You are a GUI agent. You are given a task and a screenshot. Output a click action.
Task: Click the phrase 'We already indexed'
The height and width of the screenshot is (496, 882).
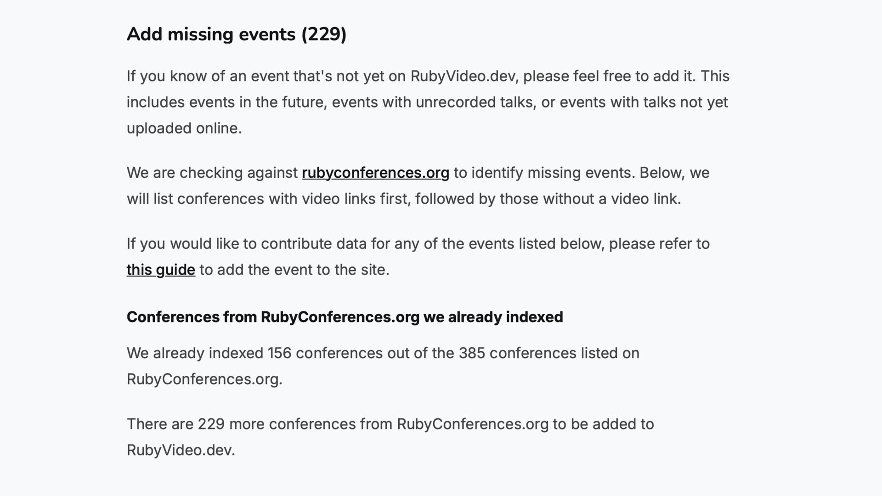(x=195, y=353)
